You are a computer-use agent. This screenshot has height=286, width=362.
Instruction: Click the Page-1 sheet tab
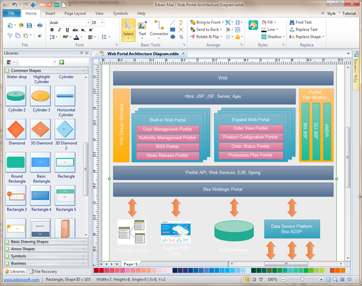pyautogui.click(x=131, y=263)
